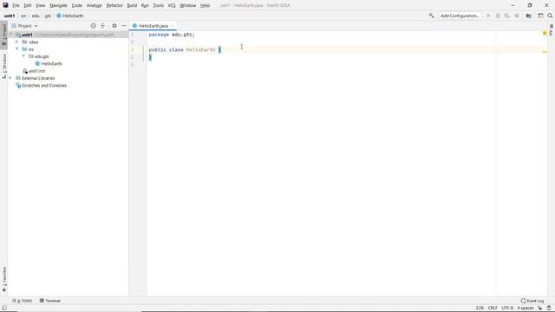
Task: Toggle the Favorites tool window side tab
Action: (3, 279)
